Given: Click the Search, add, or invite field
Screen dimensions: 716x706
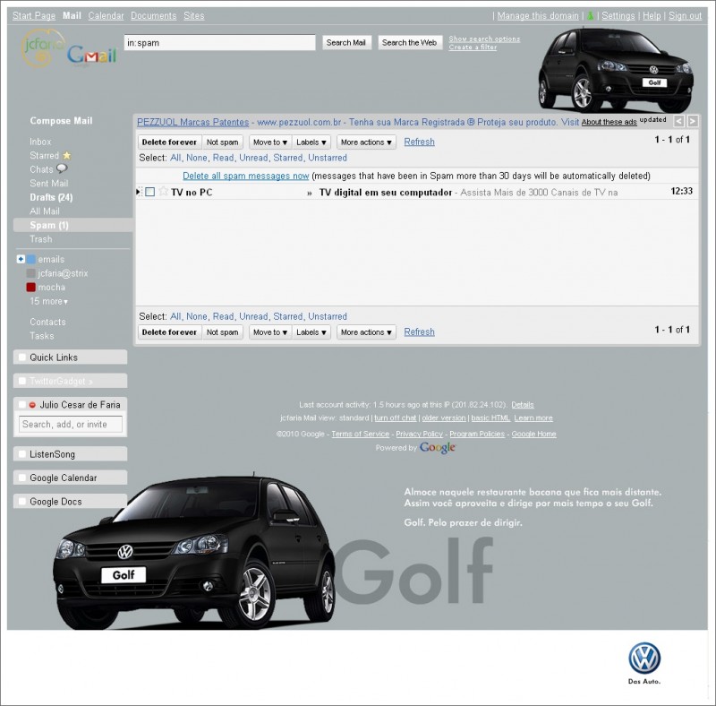Looking at the screenshot, I should pyautogui.click(x=71, y=424).
